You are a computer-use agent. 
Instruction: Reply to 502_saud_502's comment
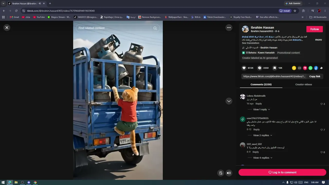pyautogui.click(x=255, y=152)
